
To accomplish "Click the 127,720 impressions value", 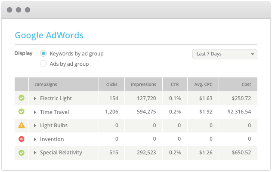I will [146, 98].
